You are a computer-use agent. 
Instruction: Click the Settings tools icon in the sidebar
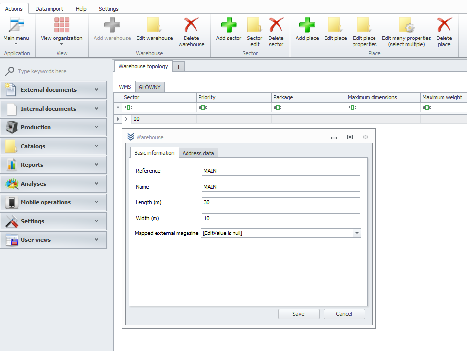pos(11,221)
